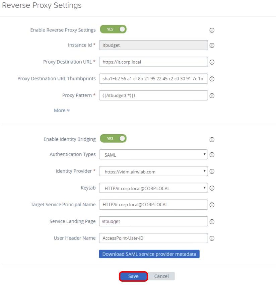This screenshot has width=276, height=285.
Task: Turn off Enable Identity Bridging
Action: (113, 138)
